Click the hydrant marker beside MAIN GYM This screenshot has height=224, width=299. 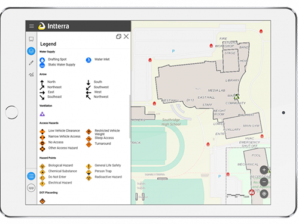[x=262, y=136]
